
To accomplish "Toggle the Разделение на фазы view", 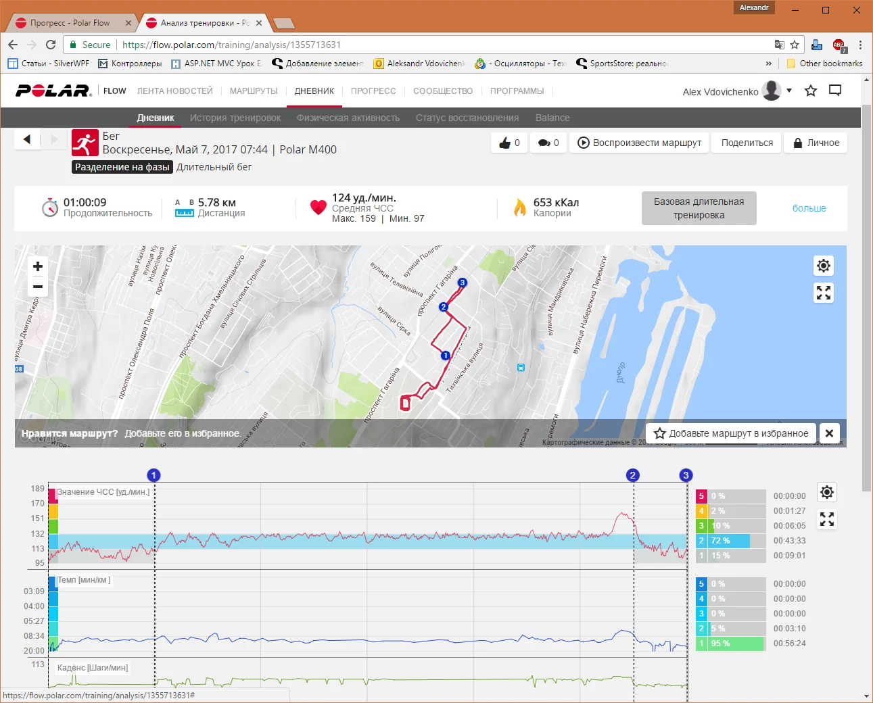I will pos(122,167).
